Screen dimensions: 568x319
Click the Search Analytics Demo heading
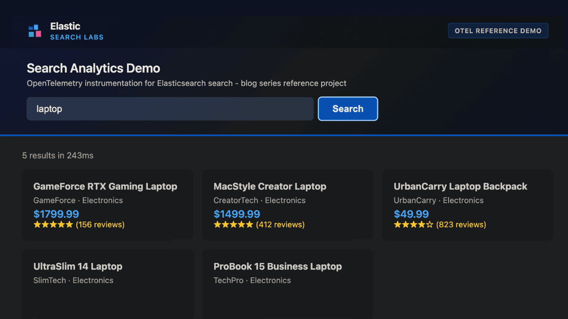pos(93,68)
